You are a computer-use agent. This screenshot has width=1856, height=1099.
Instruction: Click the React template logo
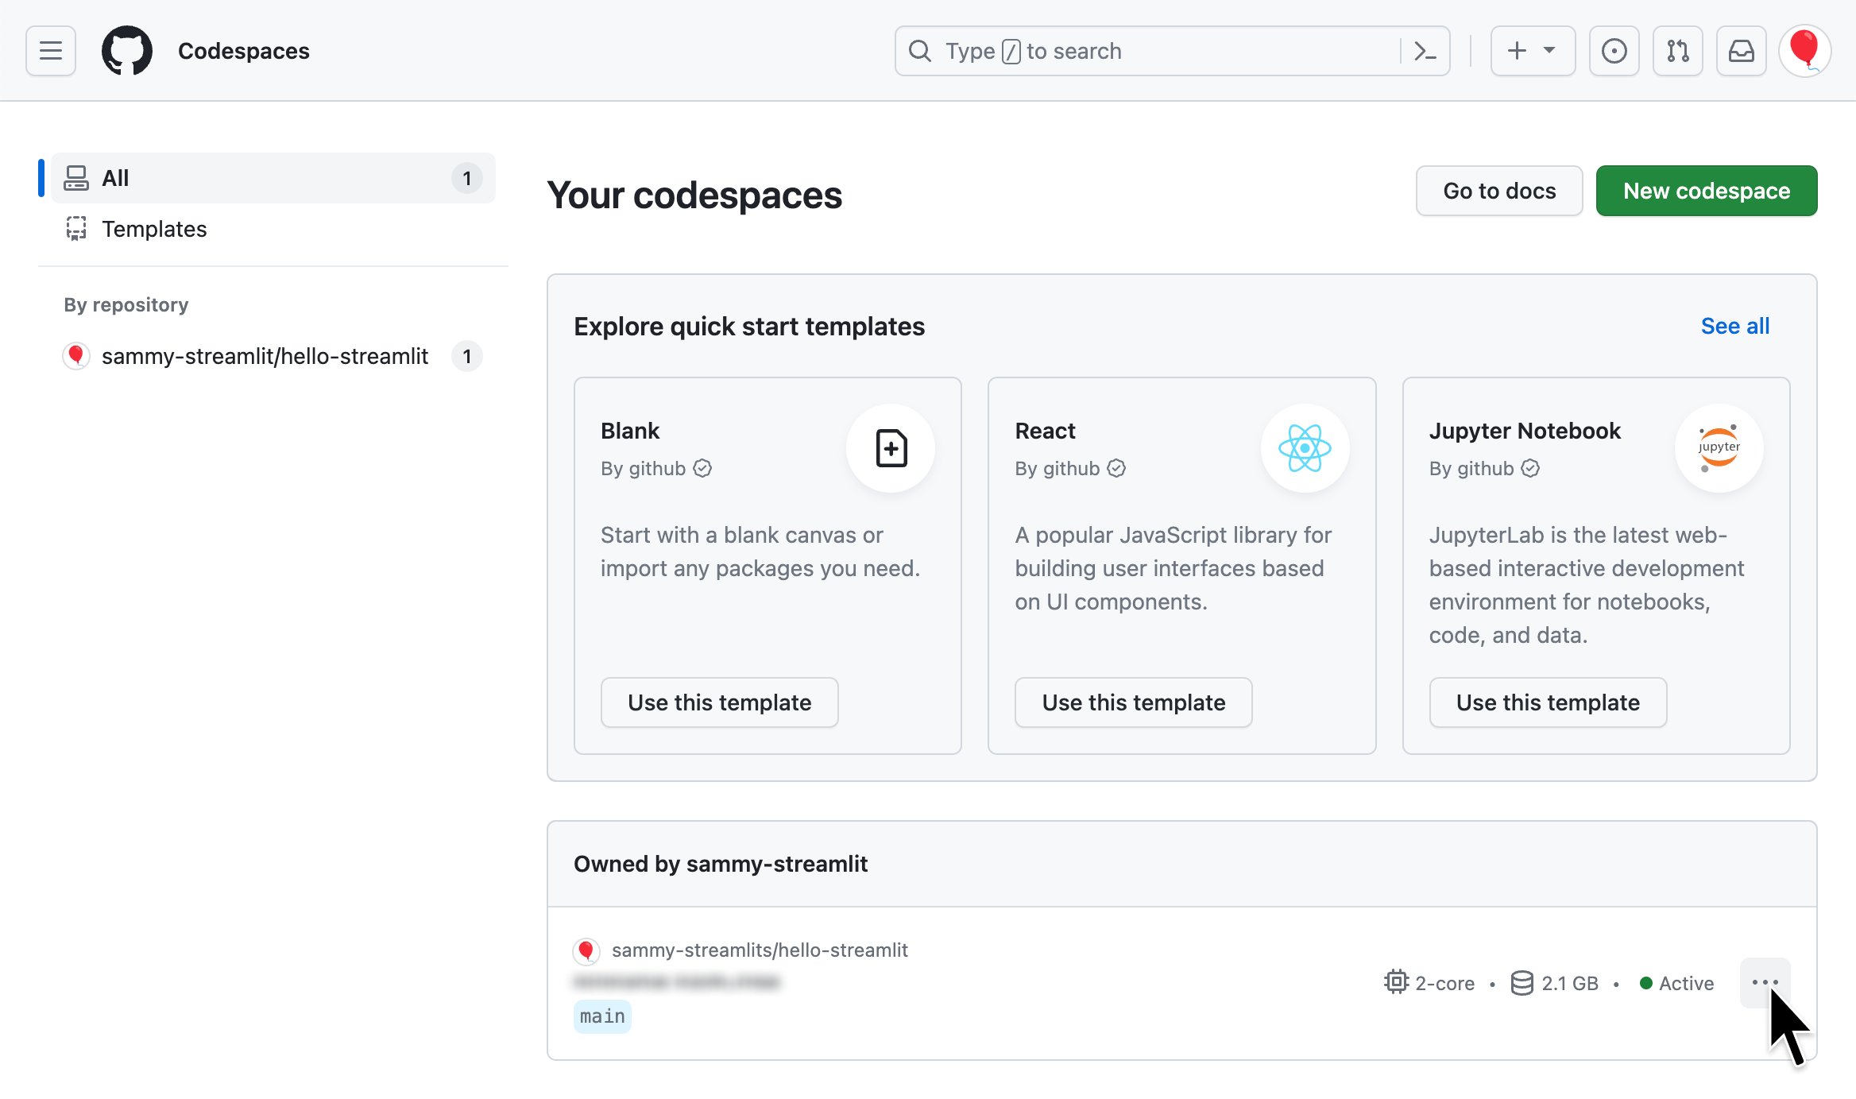(1305, 447)
